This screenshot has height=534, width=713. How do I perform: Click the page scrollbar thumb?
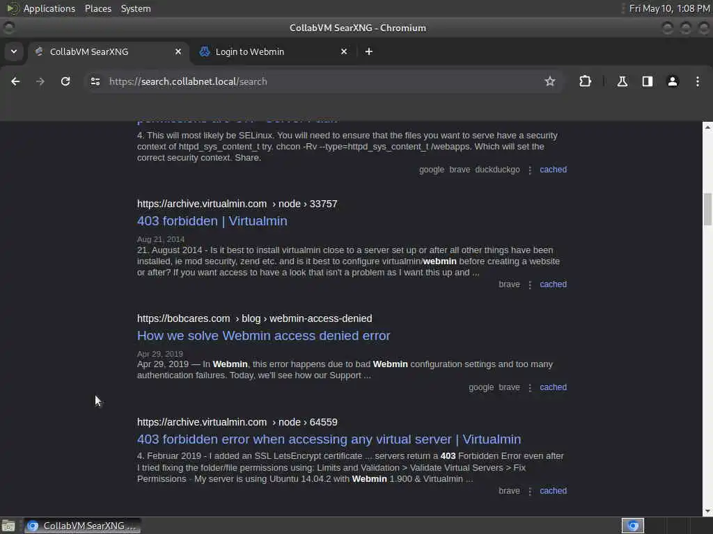[707, 209]
